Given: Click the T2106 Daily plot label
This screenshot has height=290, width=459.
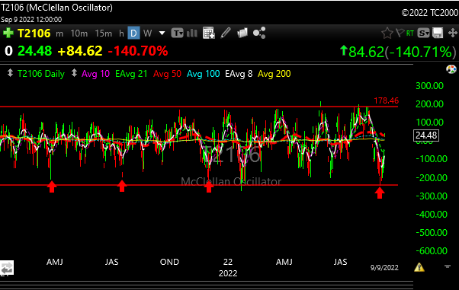Looking at the screenshot, I should coord(41,74).
